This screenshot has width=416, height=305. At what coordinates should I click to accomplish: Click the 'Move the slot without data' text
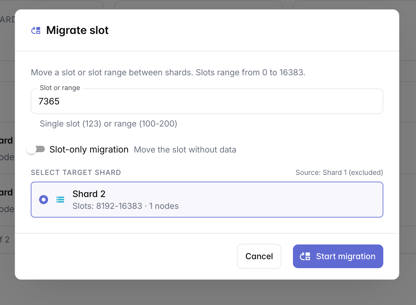point(185,150)
